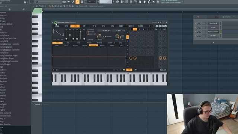
Task: Click the channel rack add plus button
Action: pos(213,42)
